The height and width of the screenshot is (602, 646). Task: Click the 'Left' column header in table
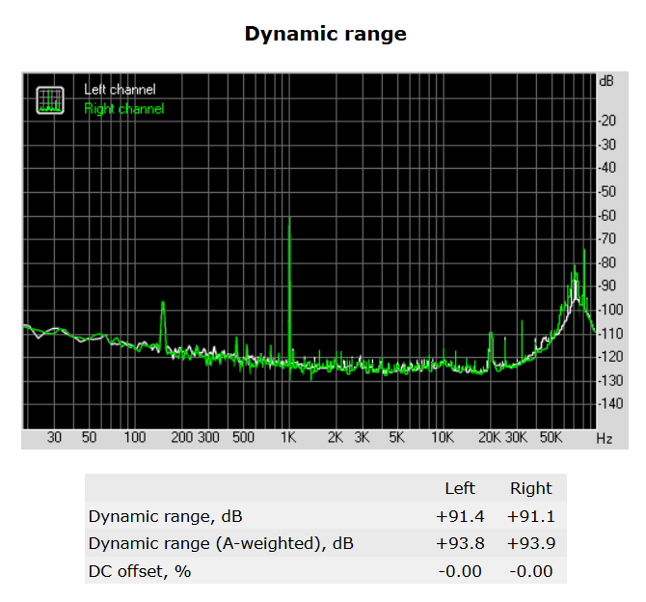pyautogui.click(x=460, y=488)
